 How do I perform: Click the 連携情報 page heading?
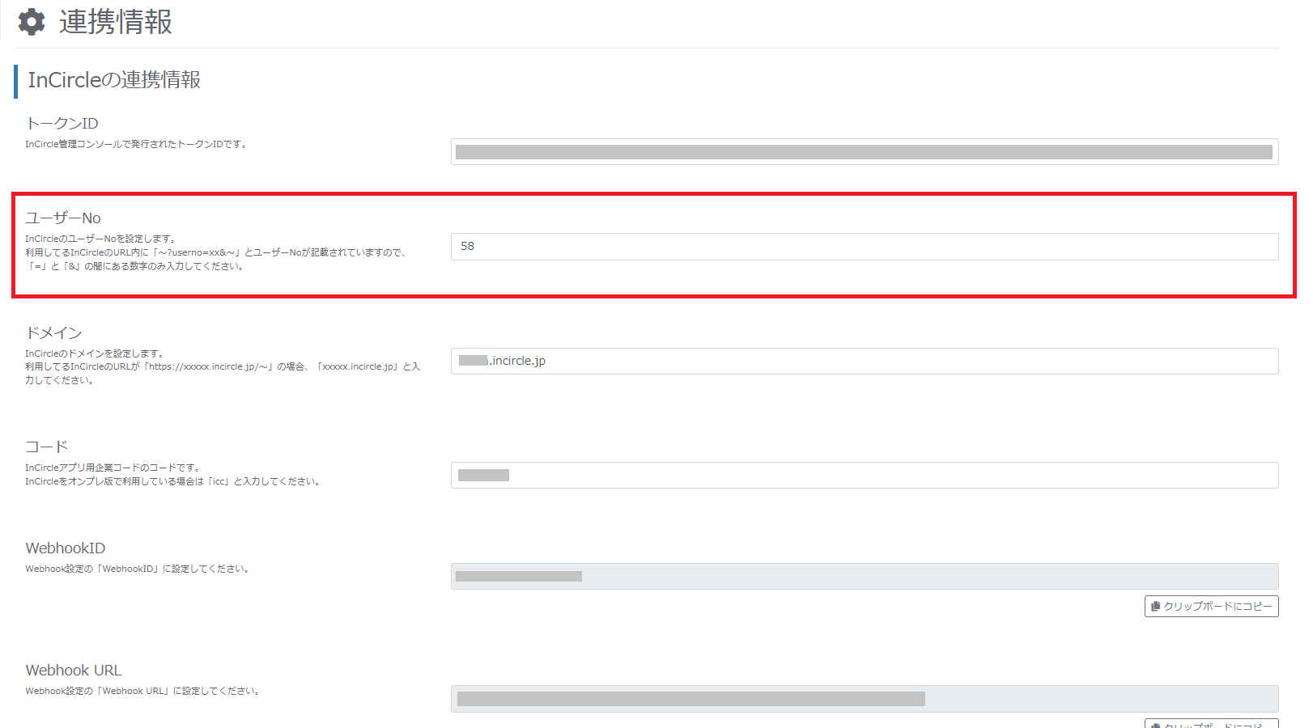[116, 22]
